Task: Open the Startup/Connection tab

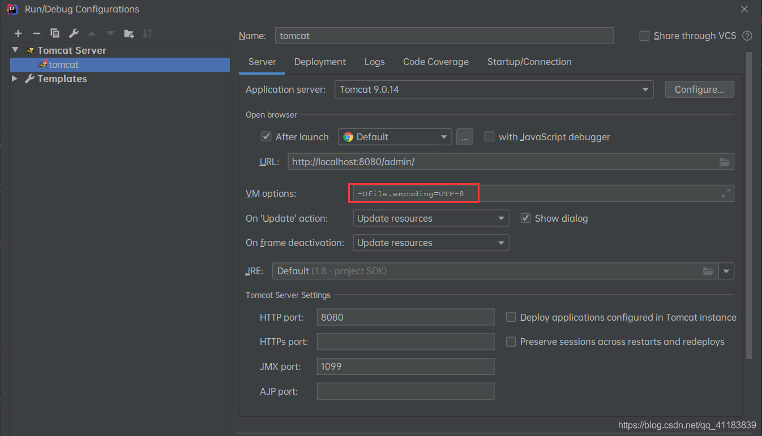Action: pos(529,62)
